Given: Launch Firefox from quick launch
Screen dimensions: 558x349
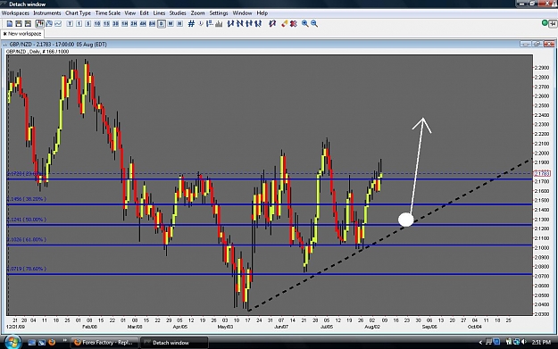Looking at the screenshot, I should (x=52, y=343).
